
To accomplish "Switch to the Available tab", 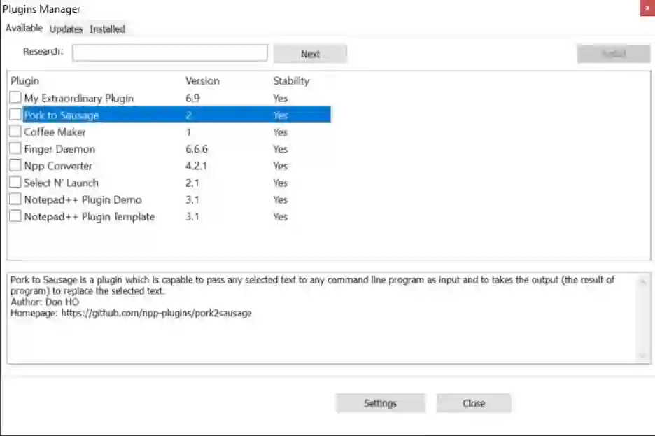I will [x=24, y=28].
